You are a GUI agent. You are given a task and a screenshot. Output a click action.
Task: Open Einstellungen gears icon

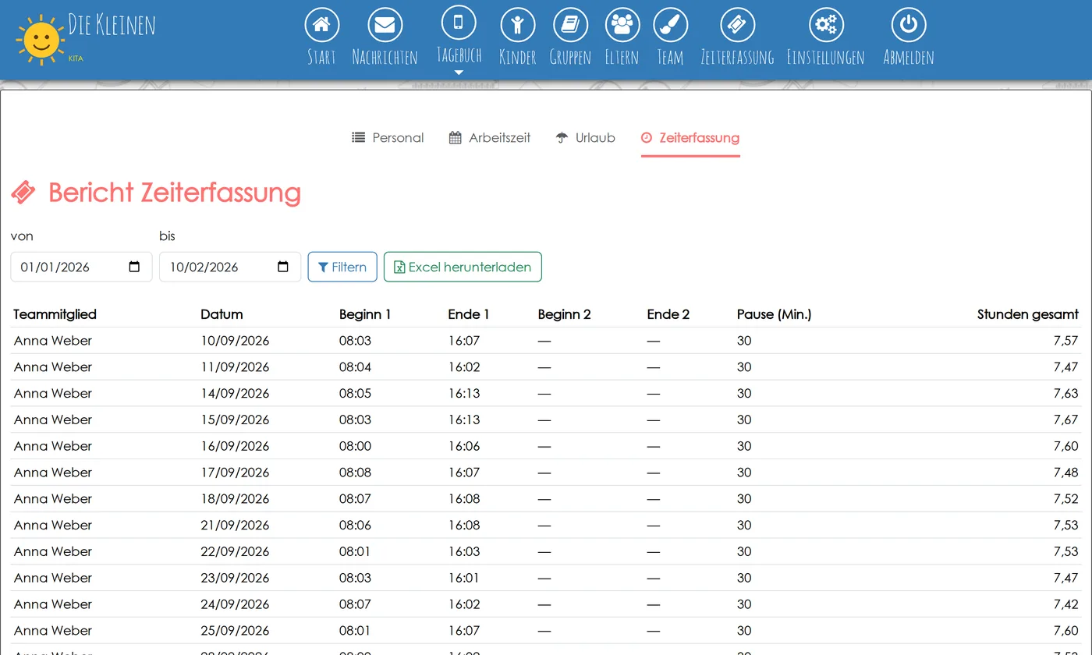click(825, 25)
